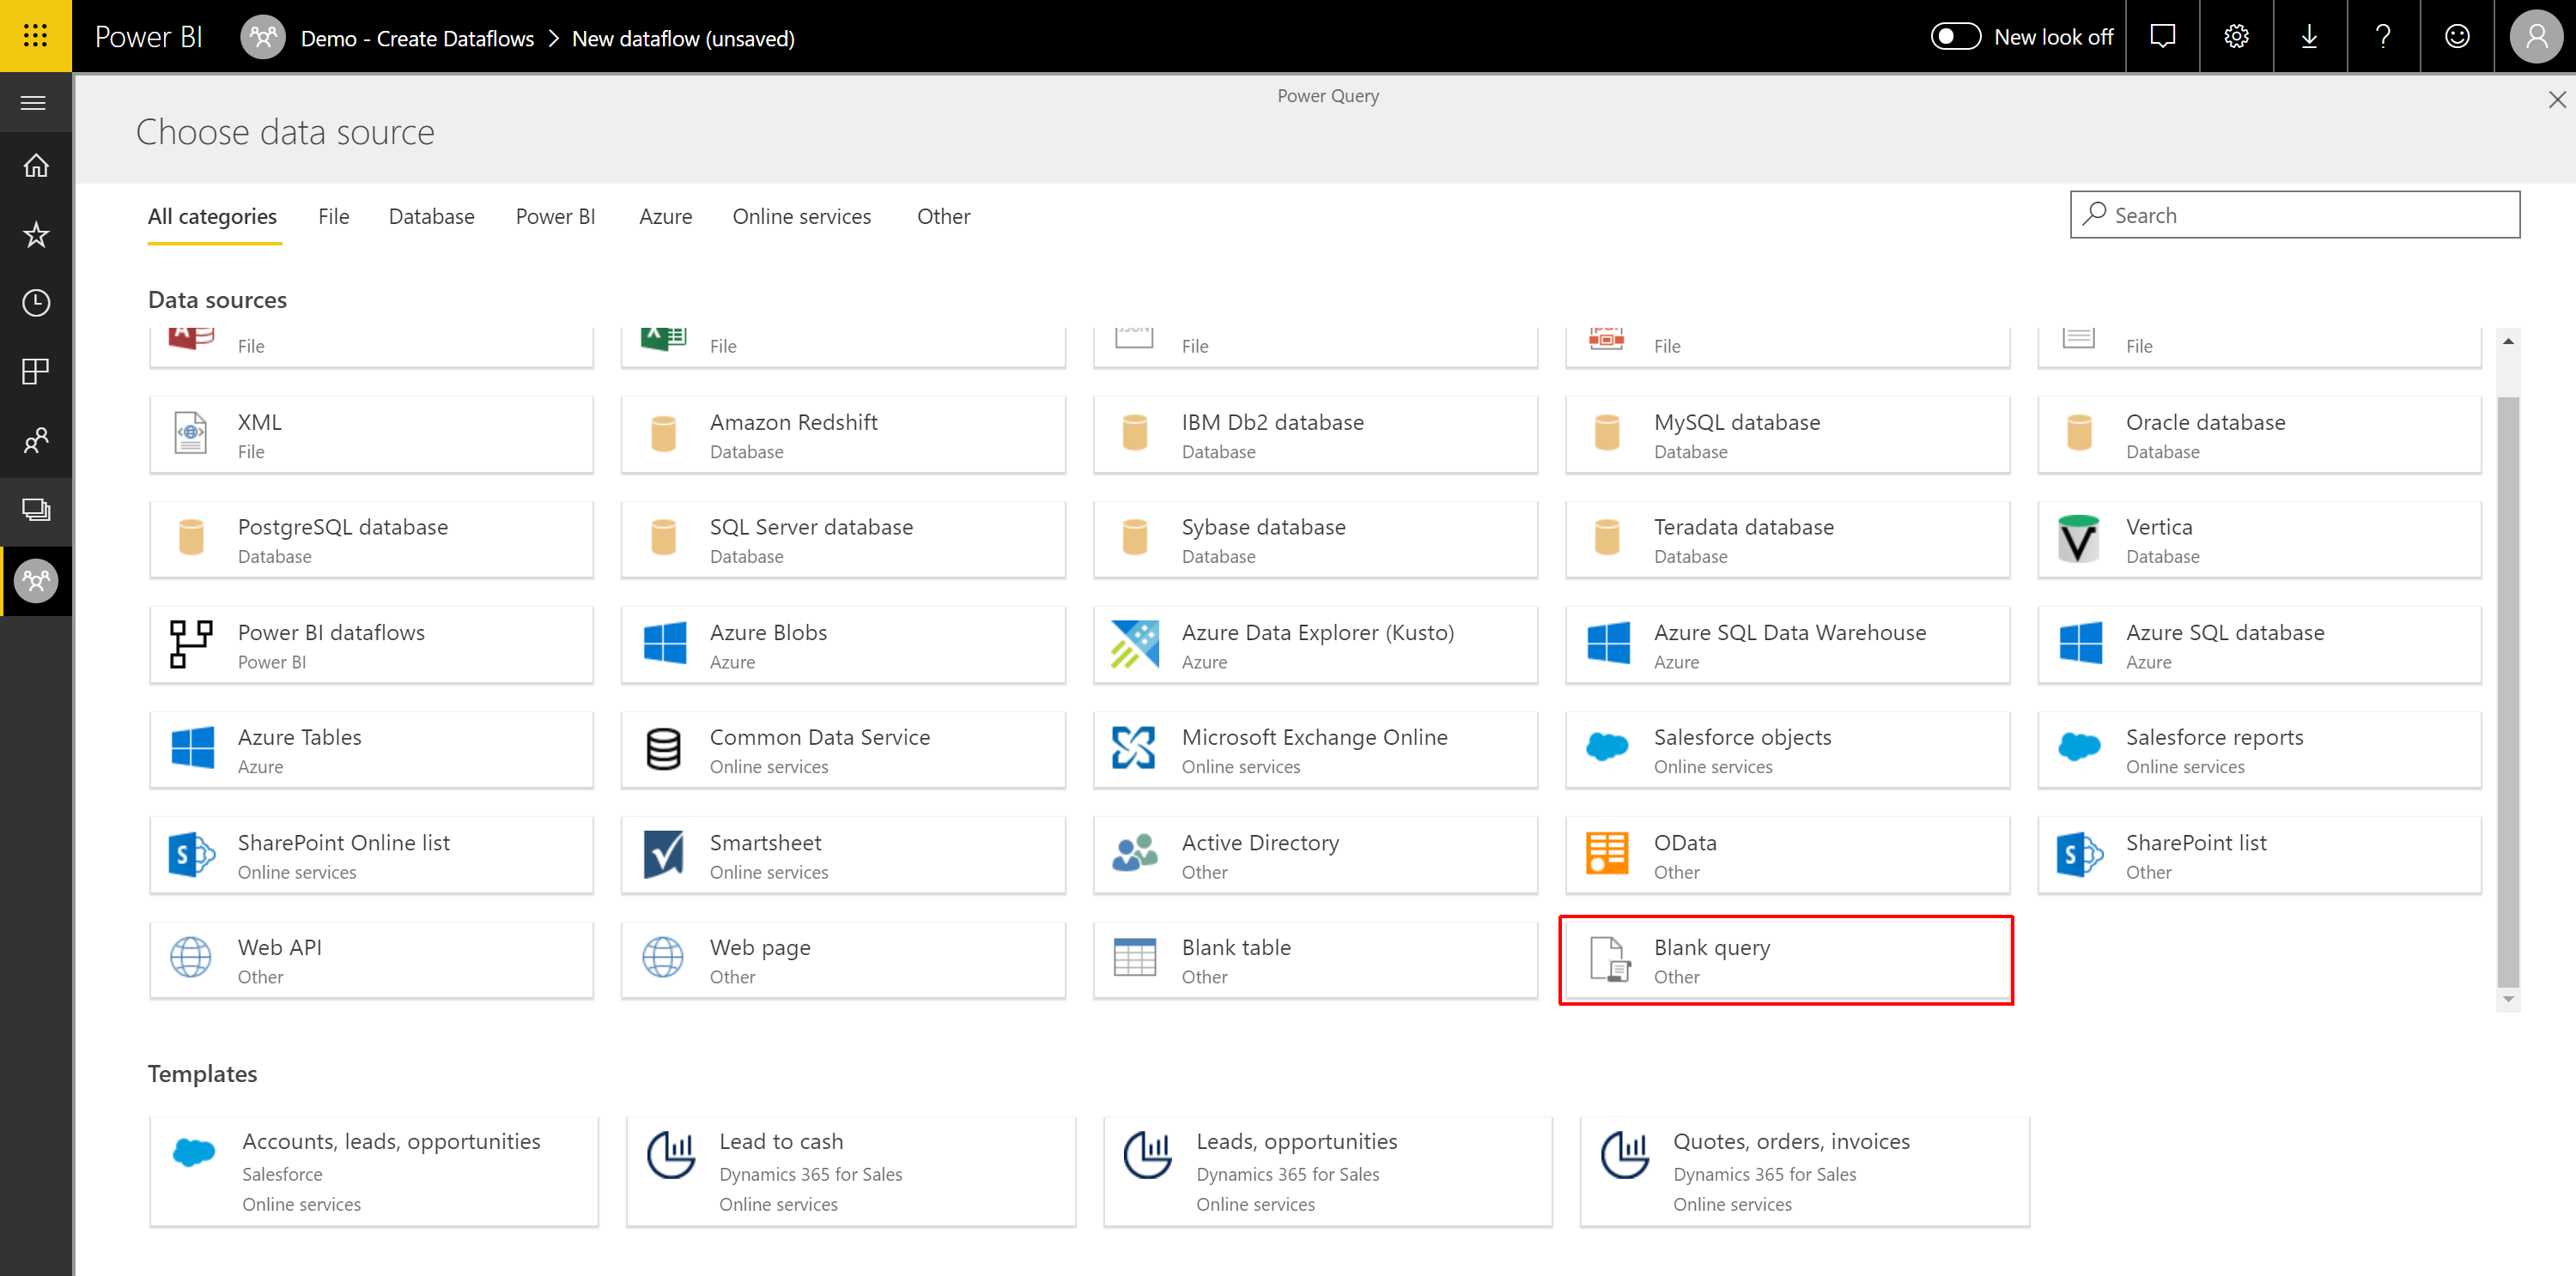Image resolution: width=2576 pixels, height=1276 pixels.
Task: Open Apps icon in the sidebar
Action: pyautogui.click(x=36, y=372)
